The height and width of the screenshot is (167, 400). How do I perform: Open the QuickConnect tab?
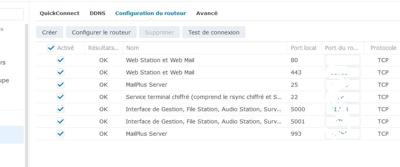pos(60,13)
